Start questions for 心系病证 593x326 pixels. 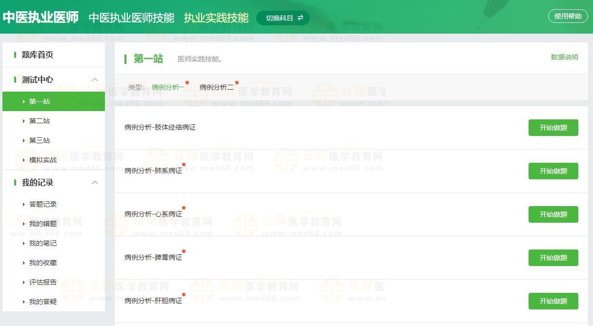553,214
